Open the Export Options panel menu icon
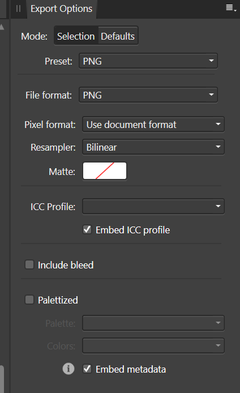Viewport: 240px width, 393px height. (231, 8)
